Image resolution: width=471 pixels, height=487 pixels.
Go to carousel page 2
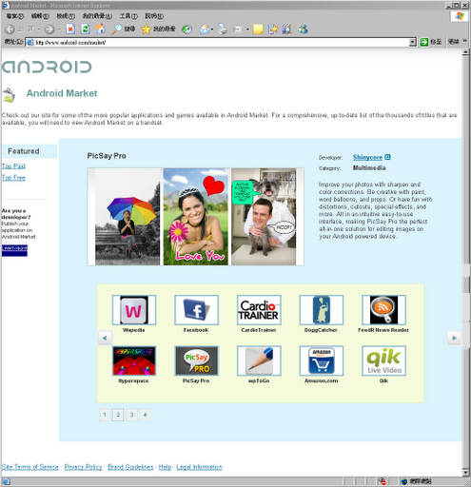point(118,415)
